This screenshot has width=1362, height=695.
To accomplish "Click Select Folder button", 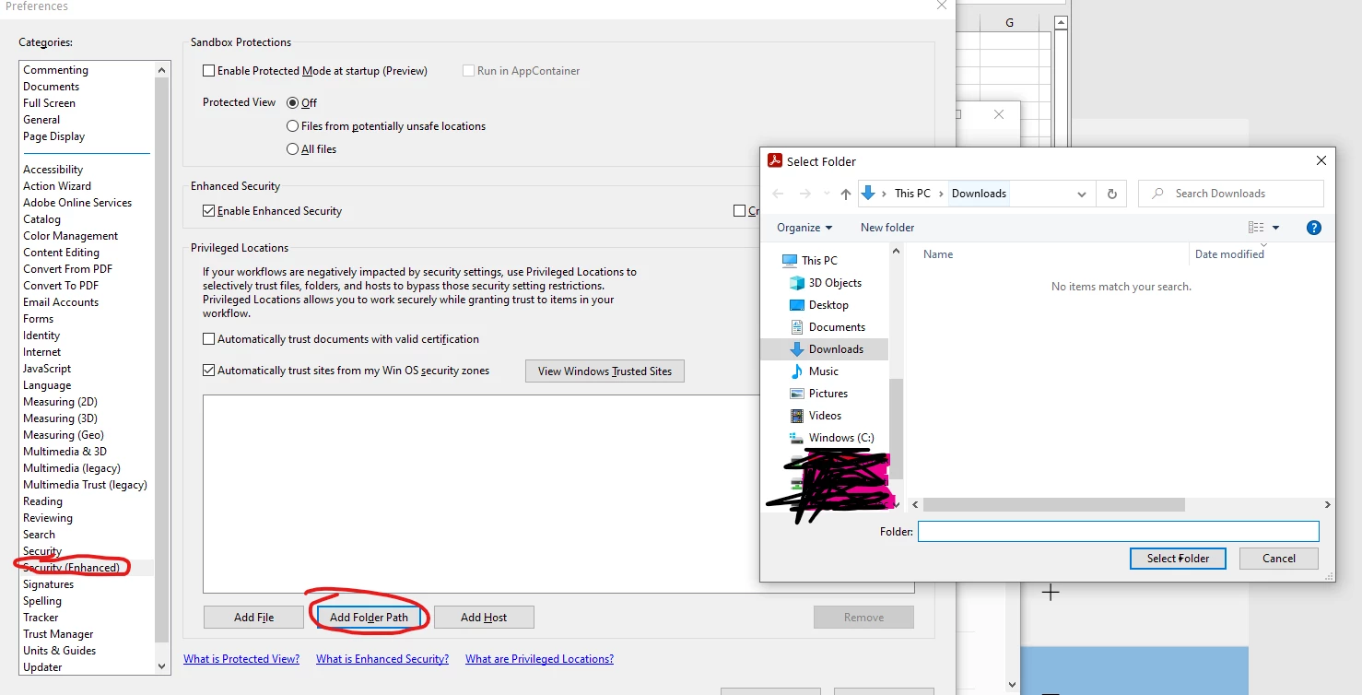I will [x=1178, y=559].
